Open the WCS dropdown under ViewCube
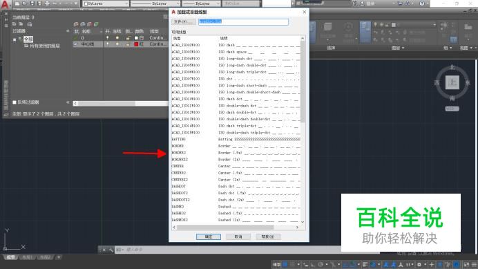 [452, 109]
